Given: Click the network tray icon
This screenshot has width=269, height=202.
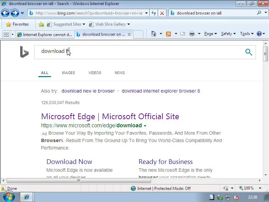Looking at the screenshot, I should [228, 198].
